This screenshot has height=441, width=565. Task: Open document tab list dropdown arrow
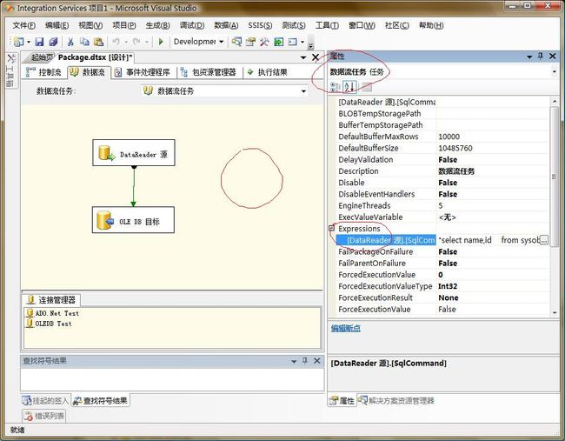303,57
